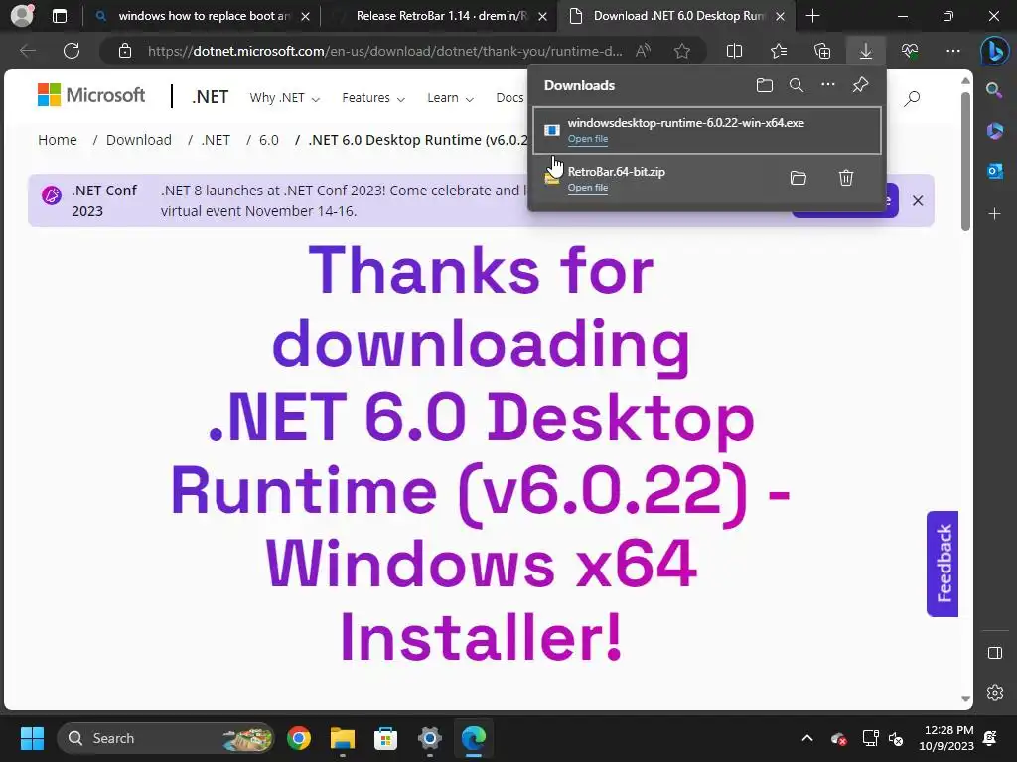
Task: Open taskbar volume muted icon
Action: 896,738
